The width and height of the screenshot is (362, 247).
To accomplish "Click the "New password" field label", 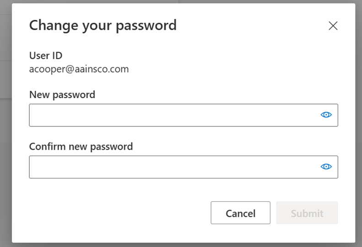I will pos(62,95).
